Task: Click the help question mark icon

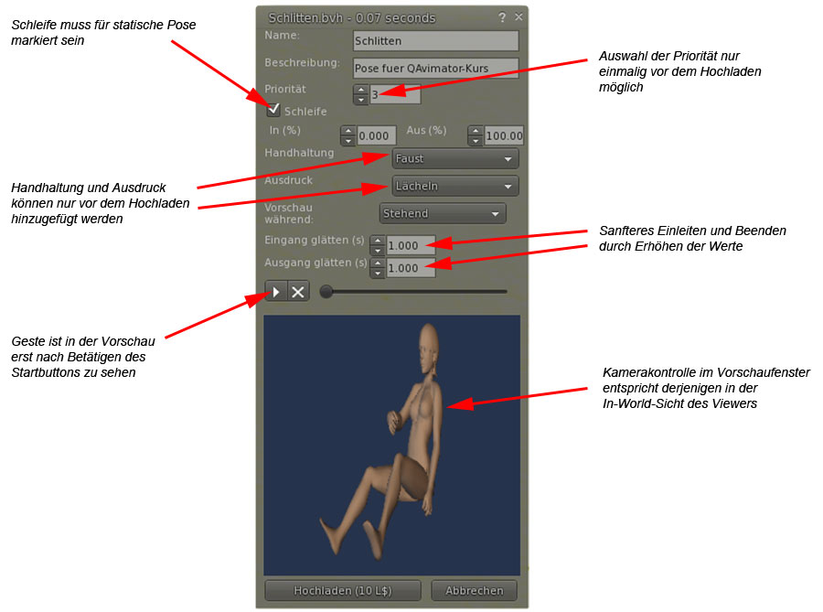Action: 502,17
